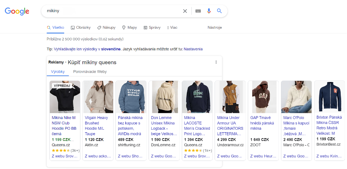Open the black Nike hoodie product image
The width and height of the screenshot is (347, 169).
pyautogui.click(x=65, y=97)
